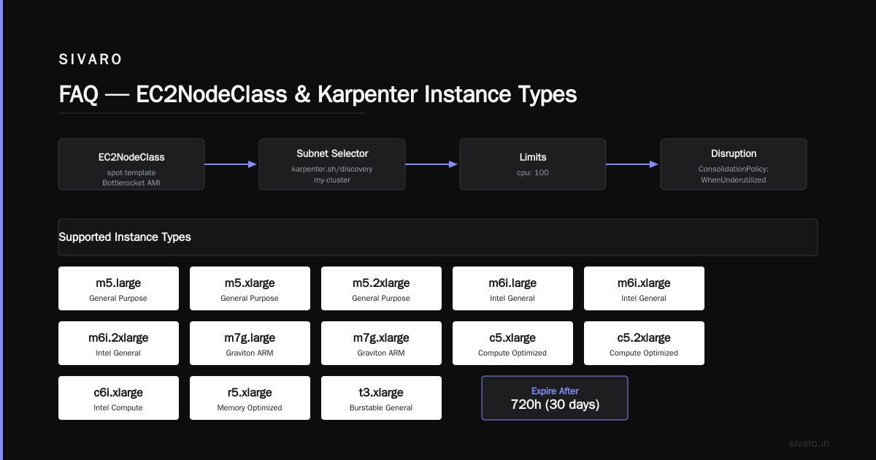Click the EC2NodeClass flow box
The height and width of the screenshot is (460, 876).
tap(131, 164)
